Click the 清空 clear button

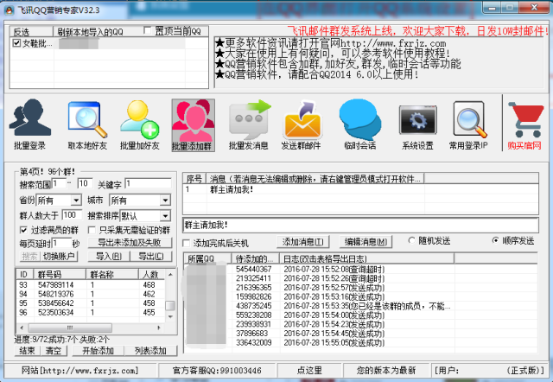point(54,351)
